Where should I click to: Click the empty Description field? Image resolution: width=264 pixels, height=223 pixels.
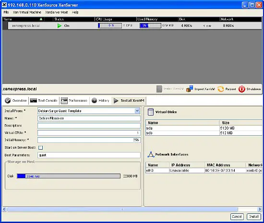(x=89, y=126)
